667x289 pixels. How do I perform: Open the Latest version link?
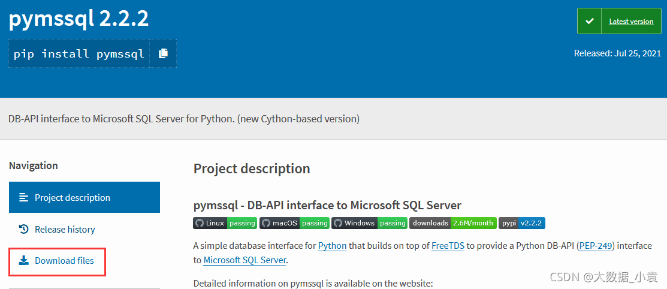click(631, 21)
